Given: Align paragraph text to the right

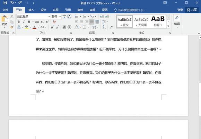Looking at the screenshot, I should click(87, 22).
